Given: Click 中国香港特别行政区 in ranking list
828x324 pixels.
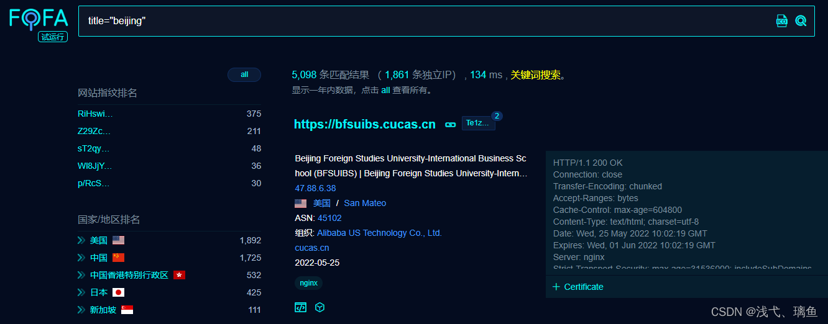Looking at the screenshot, I should pyautogui.click(x=129, y=275).
